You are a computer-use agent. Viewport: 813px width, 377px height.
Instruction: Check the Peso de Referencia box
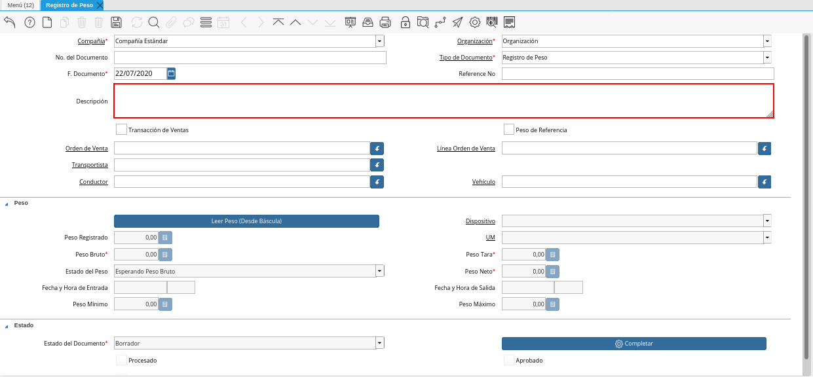509,130
